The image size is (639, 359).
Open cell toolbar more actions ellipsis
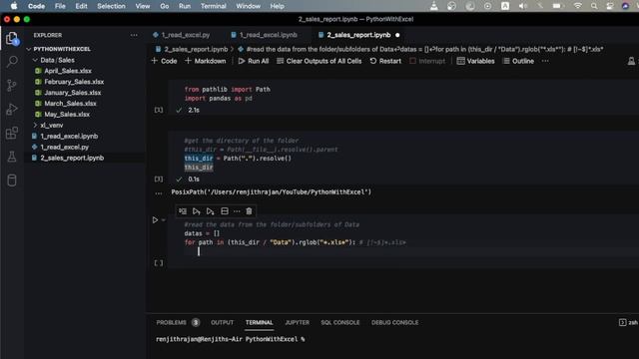(237, 211)
